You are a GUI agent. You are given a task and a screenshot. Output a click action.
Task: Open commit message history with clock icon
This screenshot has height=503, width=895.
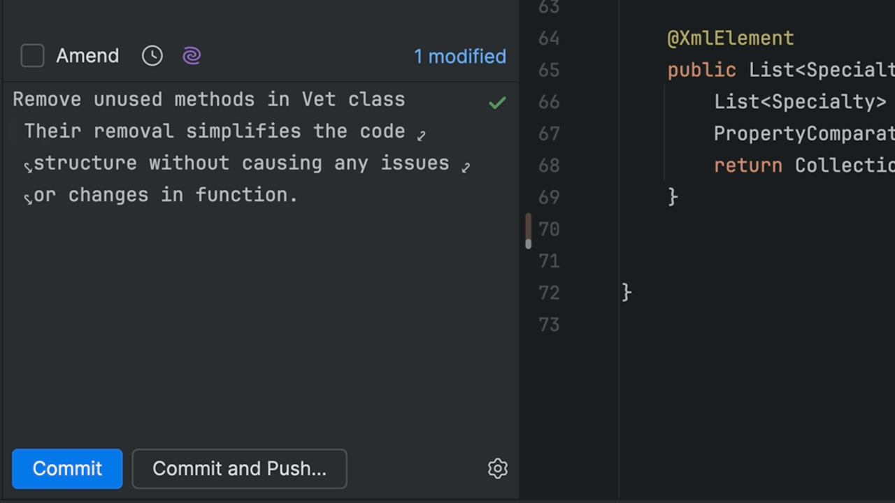152,56
